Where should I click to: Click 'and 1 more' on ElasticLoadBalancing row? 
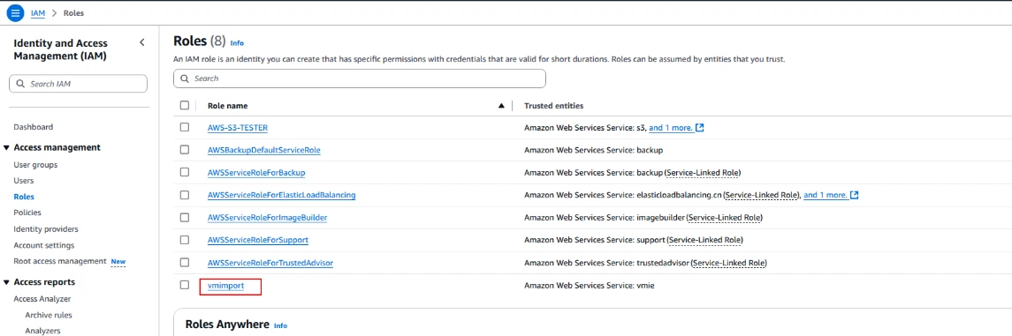click(x=826, y=195)
